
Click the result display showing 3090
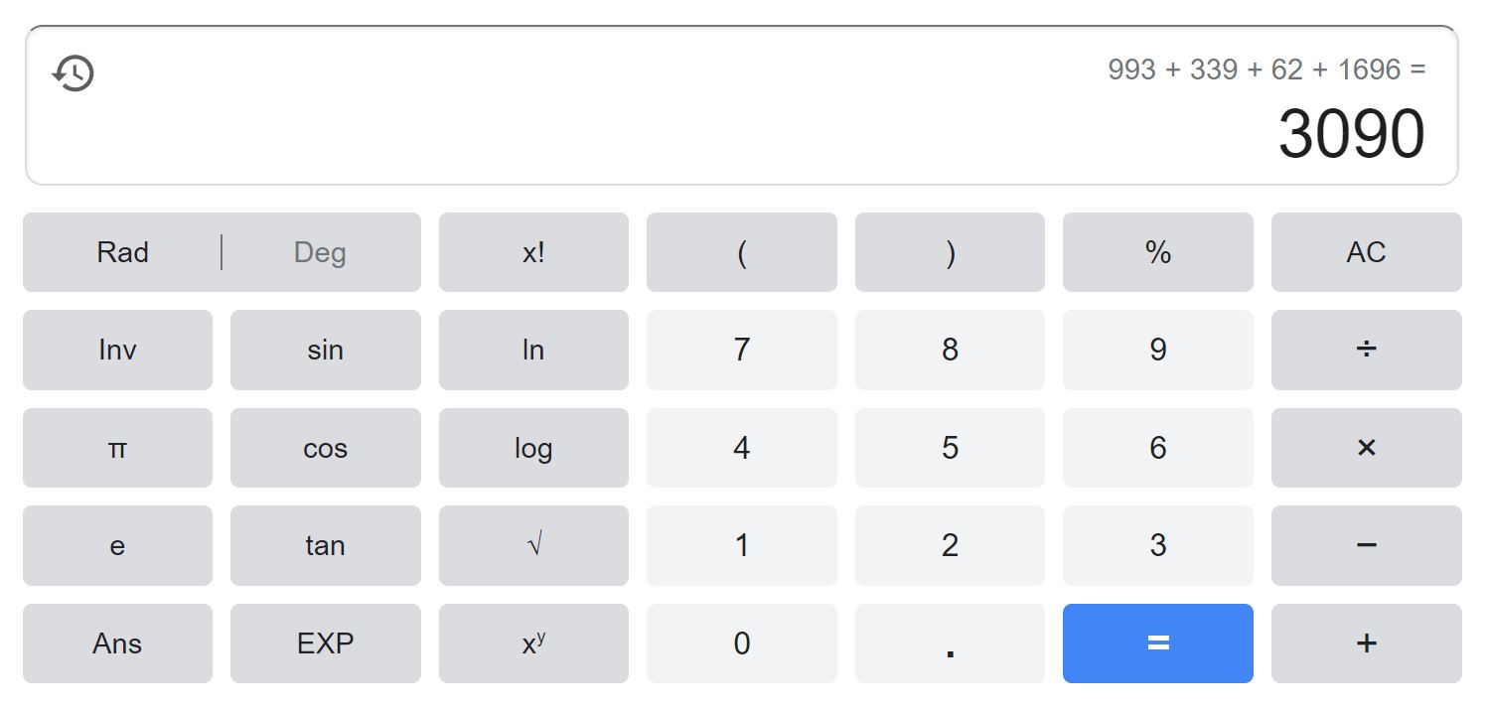[1351, 134]
